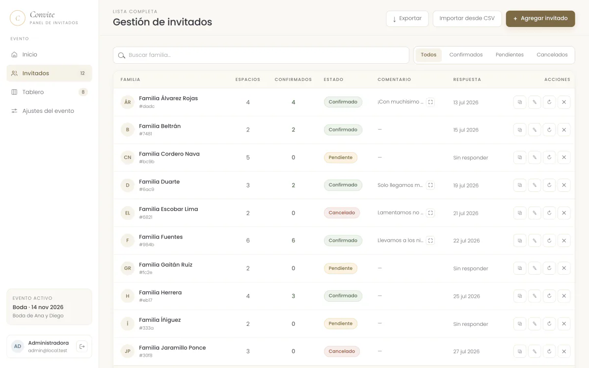Click the Pendiente badge of Familia Cordero Nava

(341, 158)
